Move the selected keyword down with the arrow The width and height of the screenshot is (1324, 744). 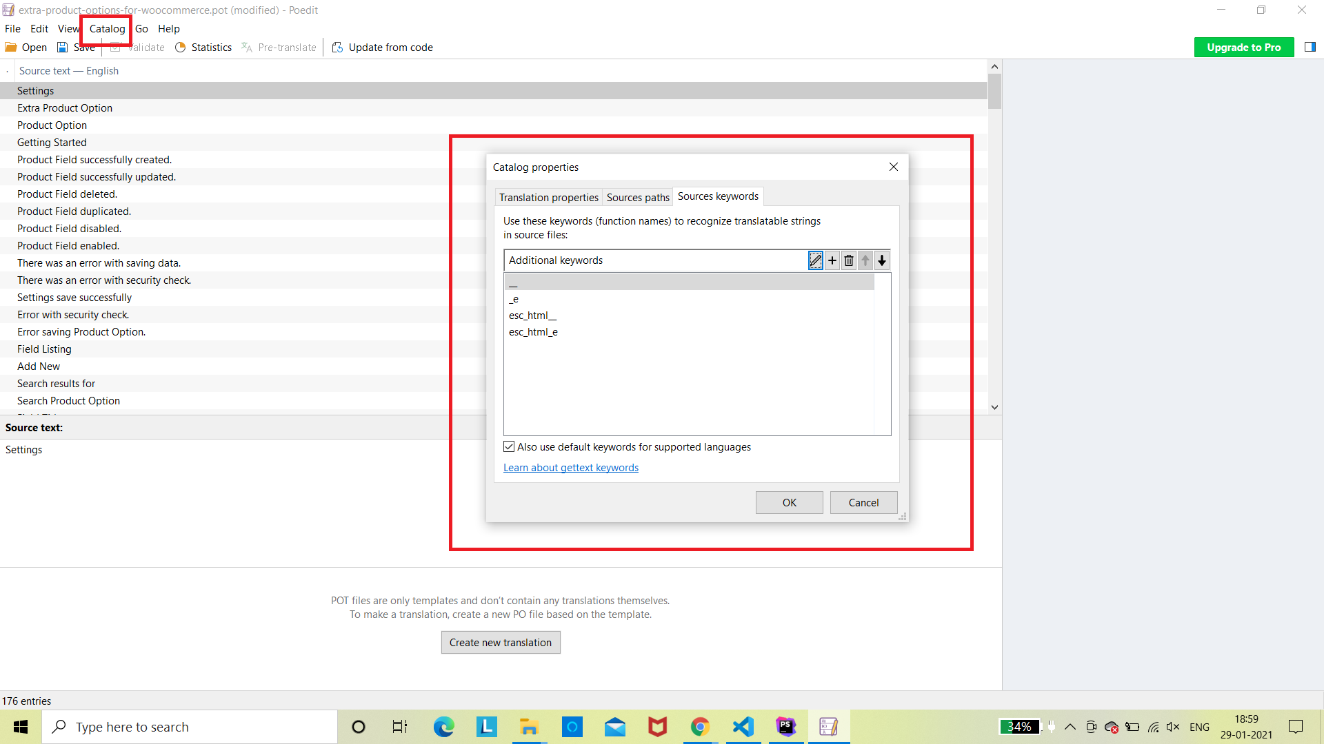[882, 260]
